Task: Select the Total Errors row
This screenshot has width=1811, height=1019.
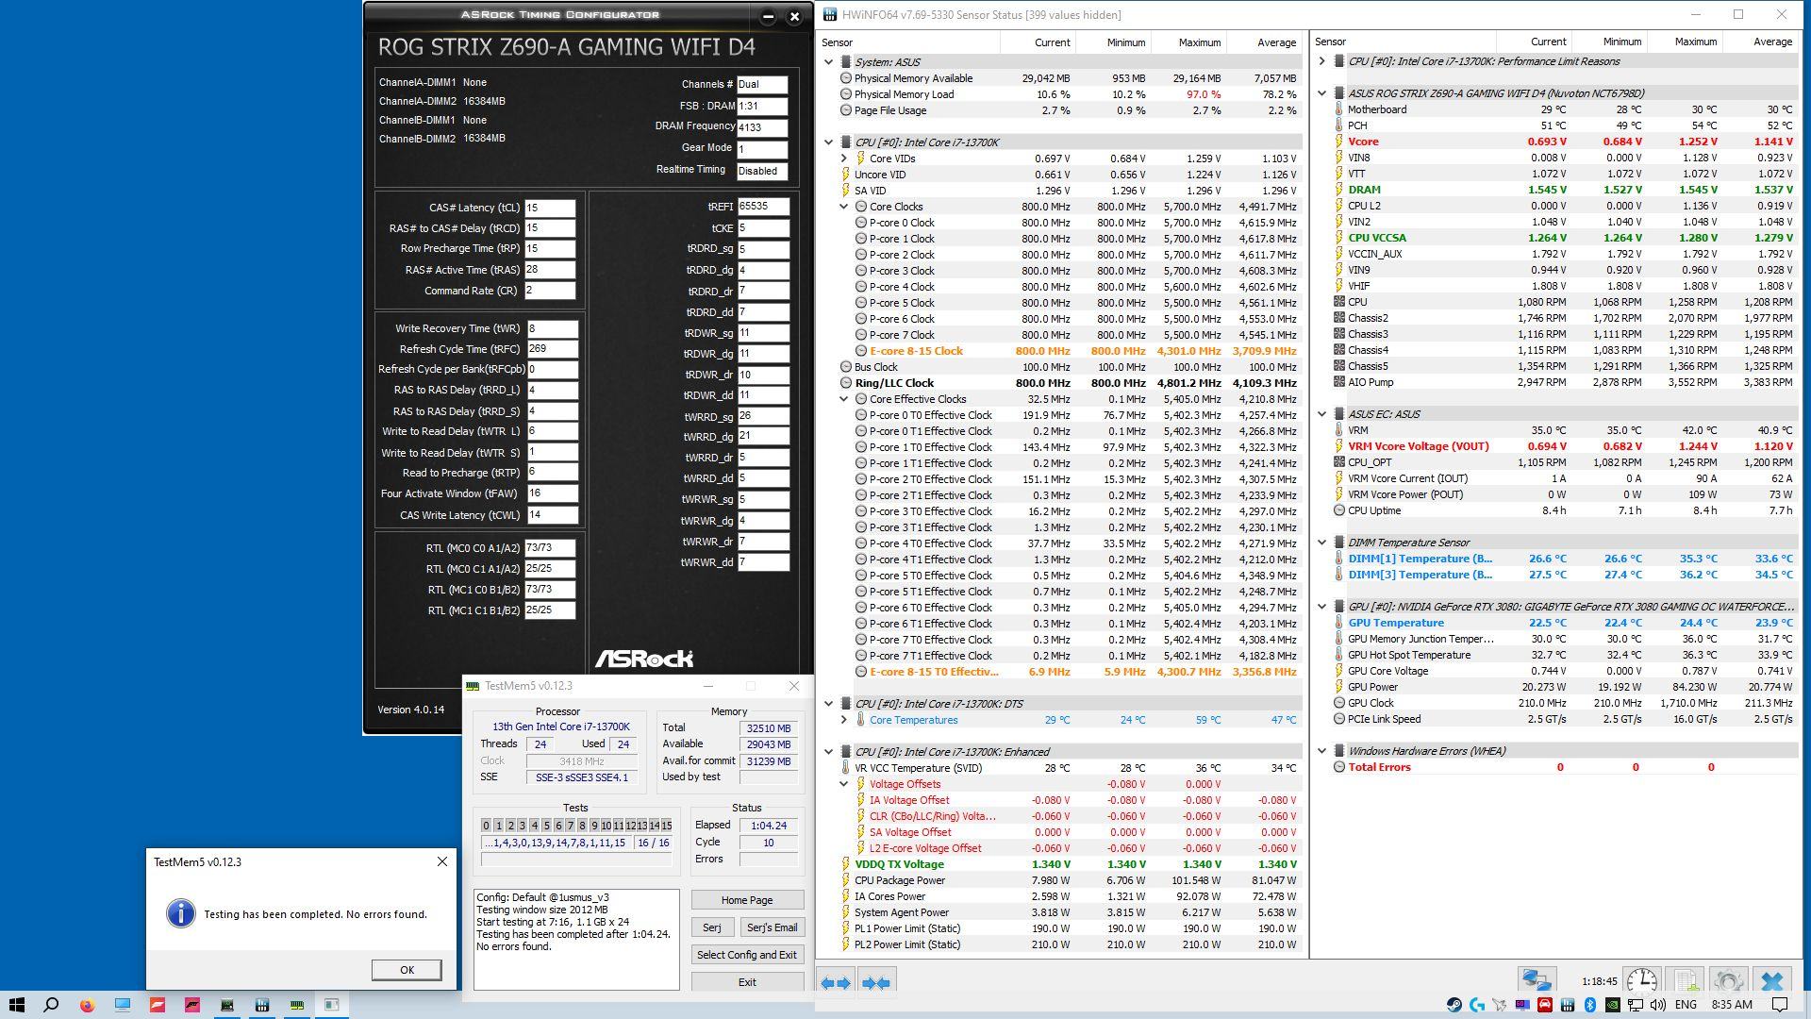Action: (x=1555, y=767)
